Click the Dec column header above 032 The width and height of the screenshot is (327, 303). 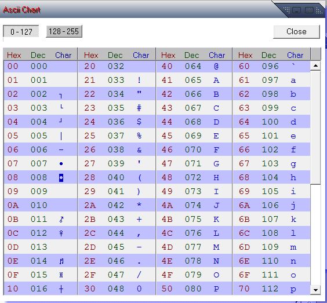pos(115,55)
